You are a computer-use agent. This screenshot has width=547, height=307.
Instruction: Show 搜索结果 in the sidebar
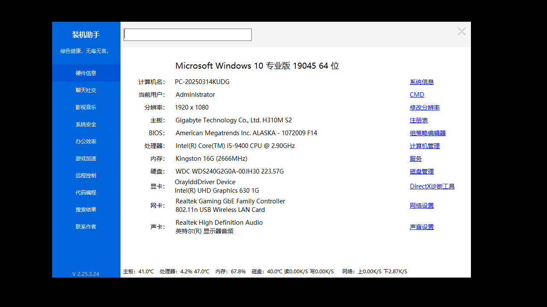86,209
